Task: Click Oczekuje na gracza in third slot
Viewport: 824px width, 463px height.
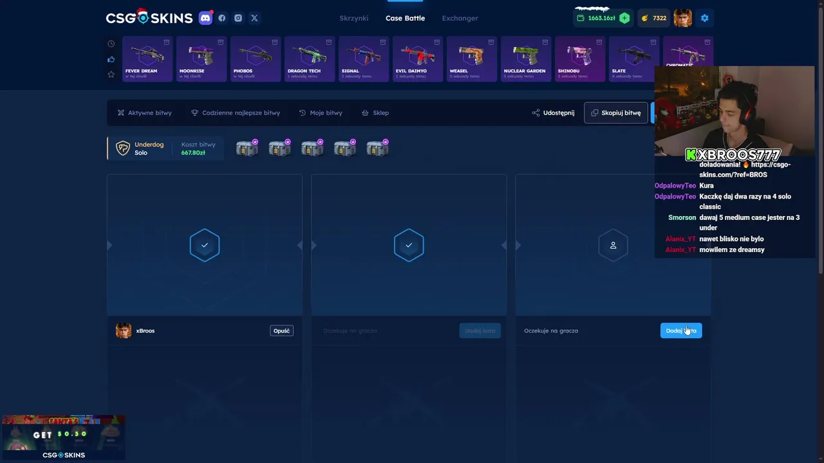Action: click(x=551, y=331)
